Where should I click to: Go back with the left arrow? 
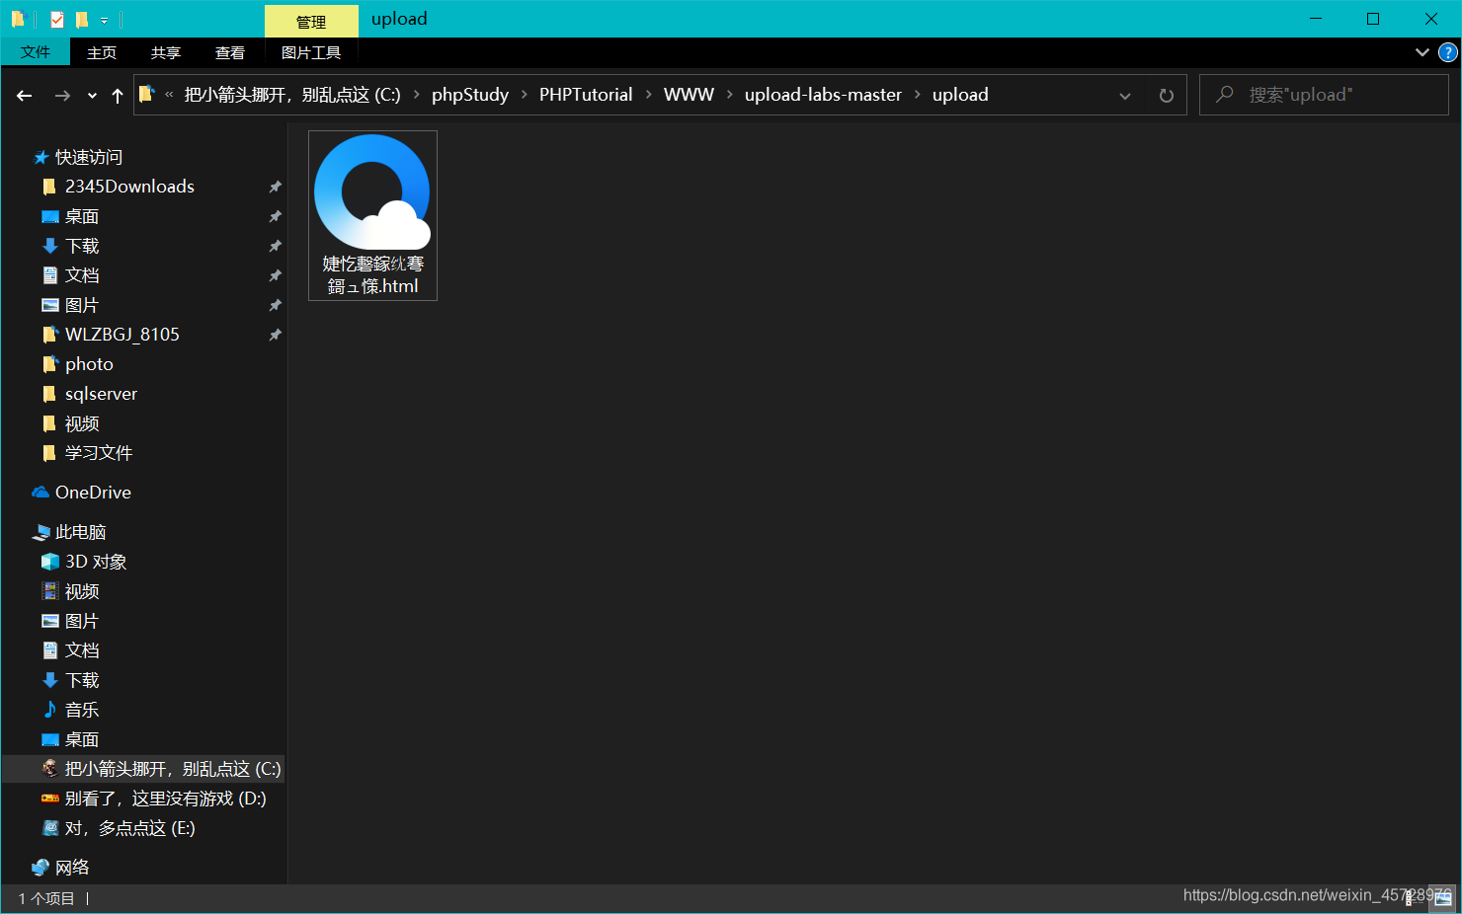pyautogui.click(x=25, y=96)
